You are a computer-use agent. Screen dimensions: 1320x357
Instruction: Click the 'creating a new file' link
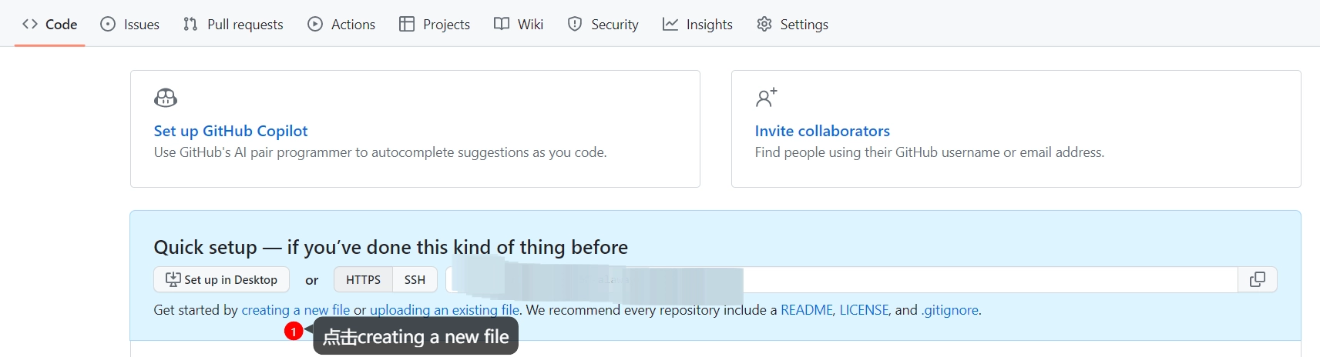point(295,310)
